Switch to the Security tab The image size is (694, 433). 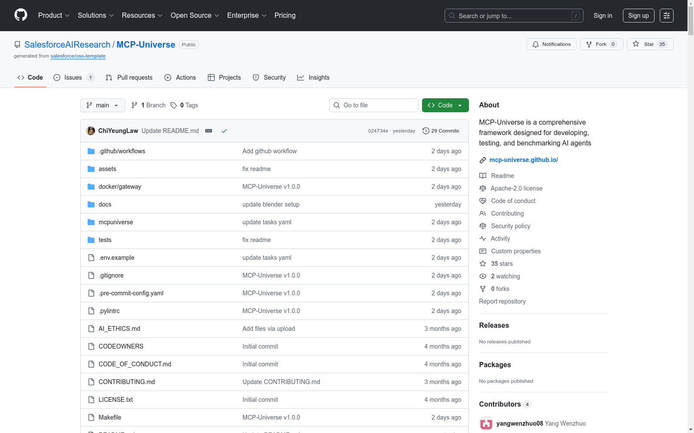[269, 78]
